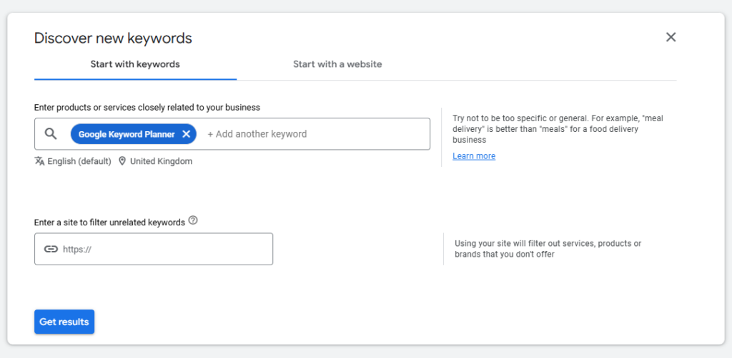
Task: Click the Get results button
Action: point(64,322)
